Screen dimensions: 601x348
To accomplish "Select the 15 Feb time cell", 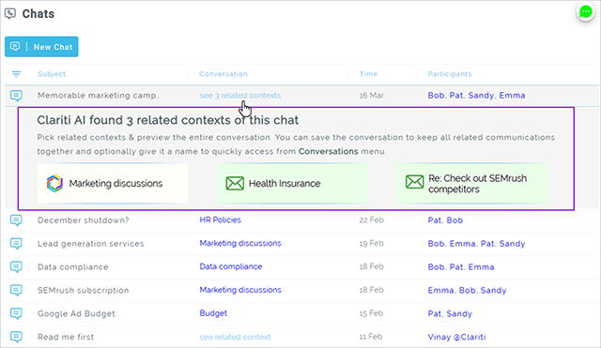I will click(x=371, y=313).
